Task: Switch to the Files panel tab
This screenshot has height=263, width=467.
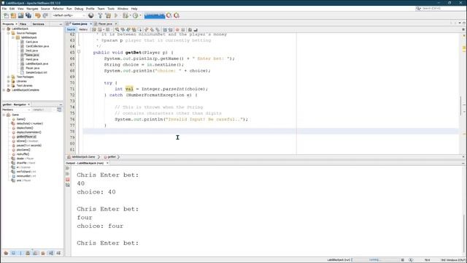Action: (x=23, y=24)
